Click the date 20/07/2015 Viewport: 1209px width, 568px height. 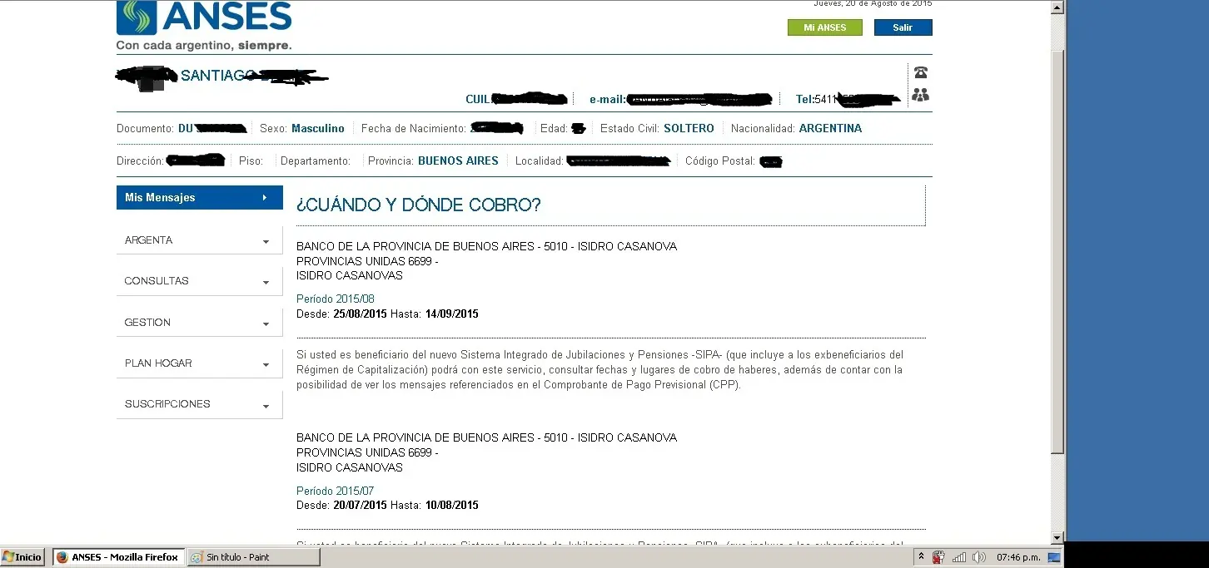pyautogui.click(x=360, y=505)
